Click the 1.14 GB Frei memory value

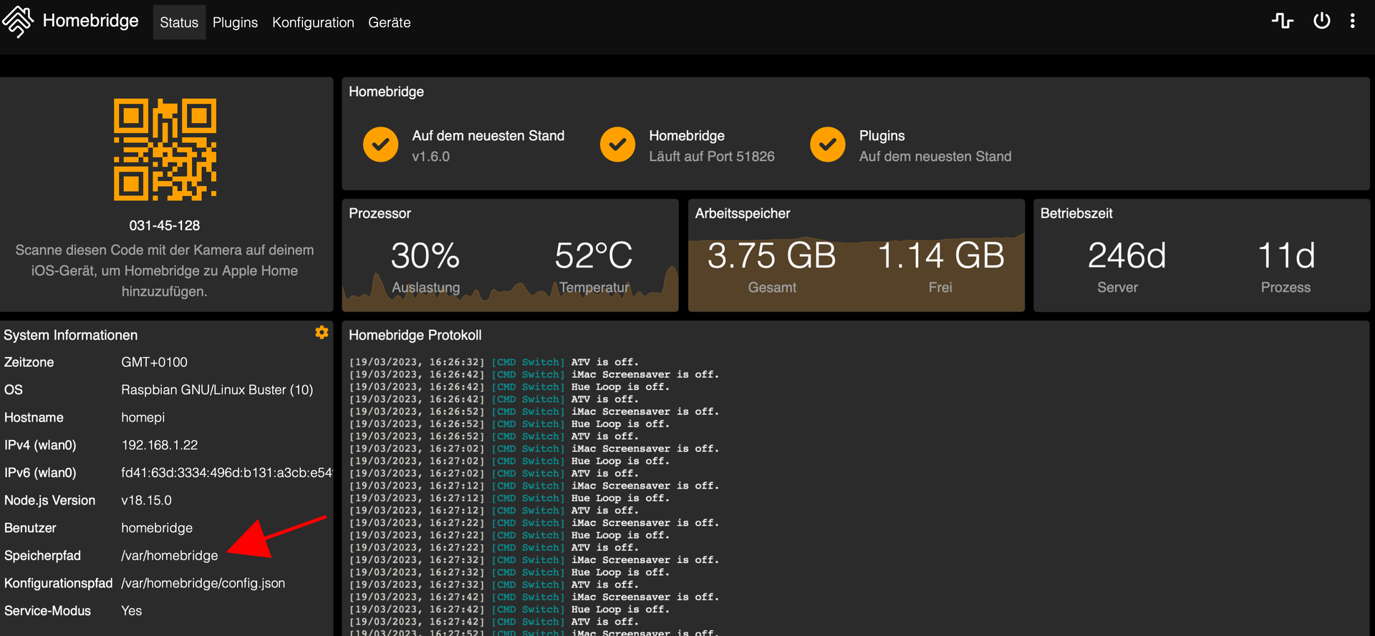[940, 255]
